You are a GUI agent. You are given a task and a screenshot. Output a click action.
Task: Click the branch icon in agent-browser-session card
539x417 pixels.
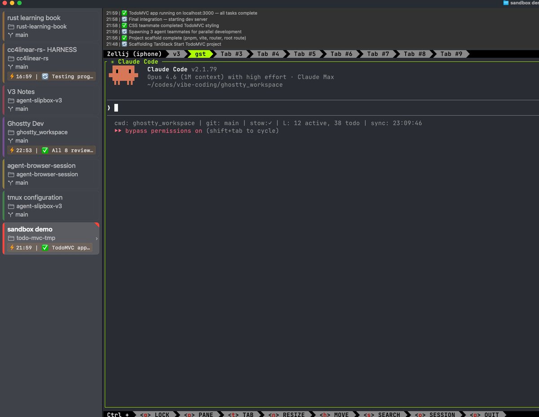[x=11, y=183]
